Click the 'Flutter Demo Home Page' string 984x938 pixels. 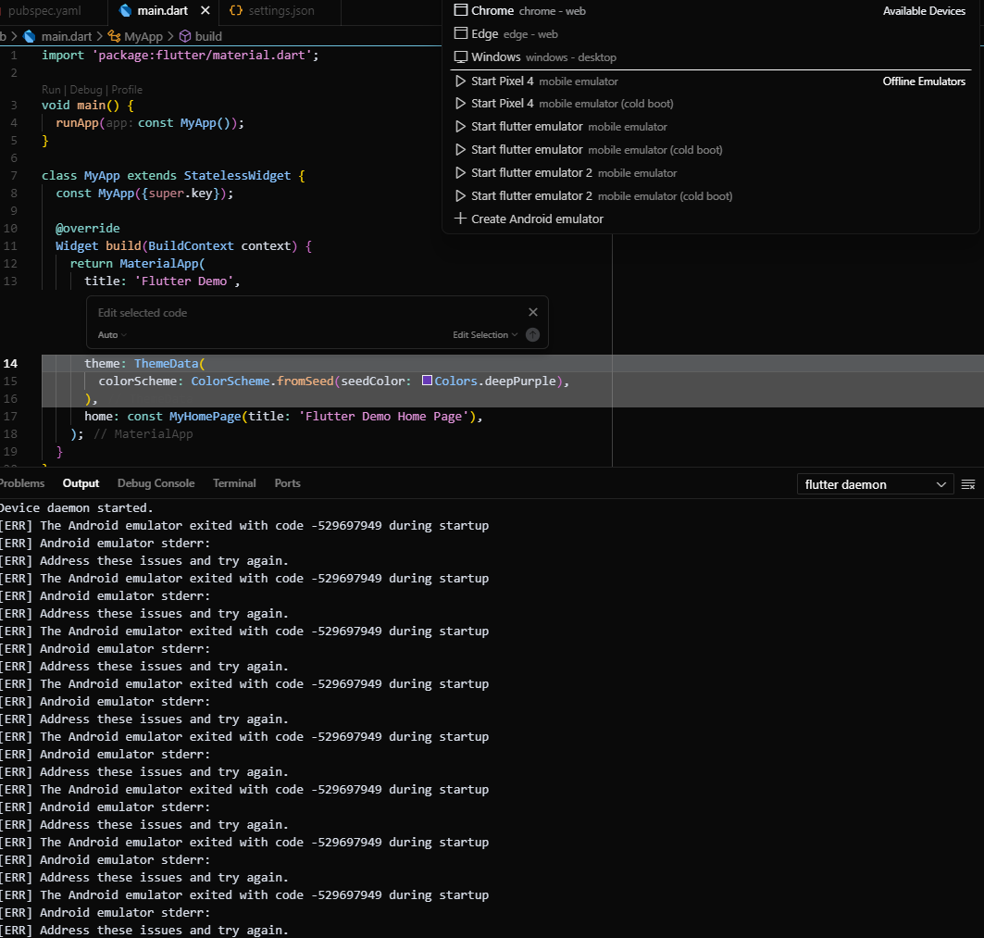point(383,417)
